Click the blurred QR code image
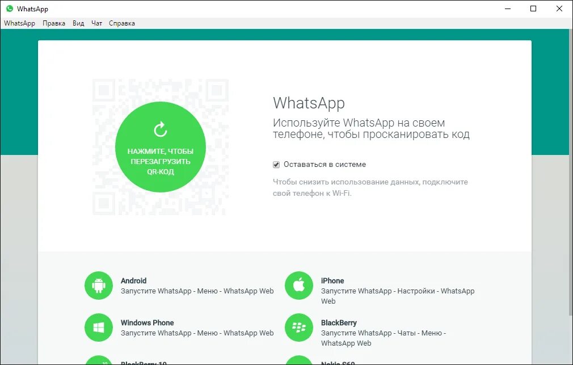573x365 pixels. [x=161, y=147]
